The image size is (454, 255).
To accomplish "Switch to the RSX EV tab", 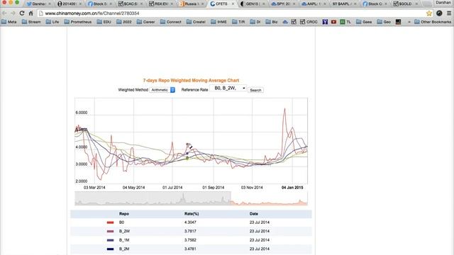I will (160, 4).
